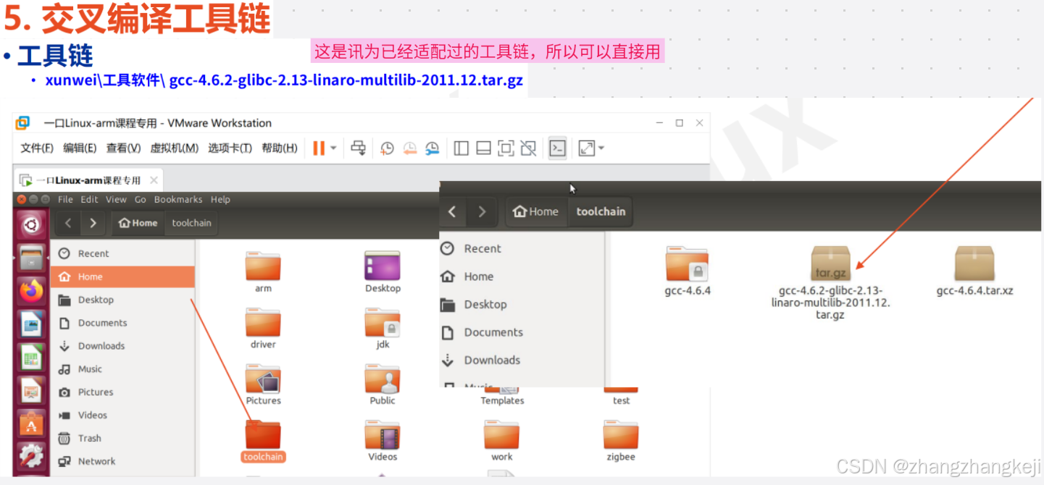Click Home breadcrumb in the left file manager

point(138,223)
